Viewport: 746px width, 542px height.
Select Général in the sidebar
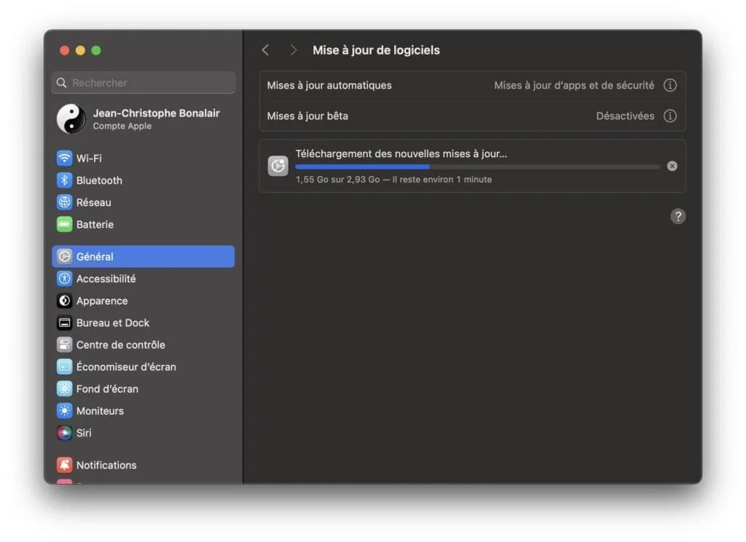tap(143, 257)
